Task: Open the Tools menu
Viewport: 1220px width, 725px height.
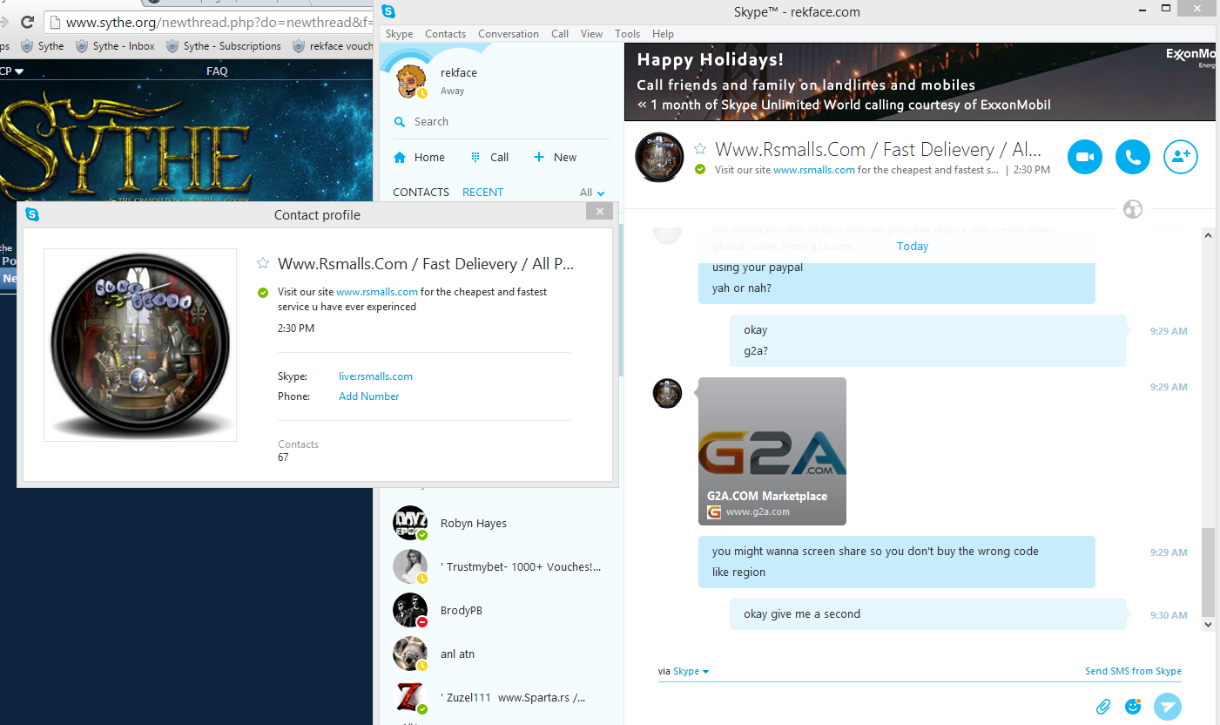Action: point(627,34)
